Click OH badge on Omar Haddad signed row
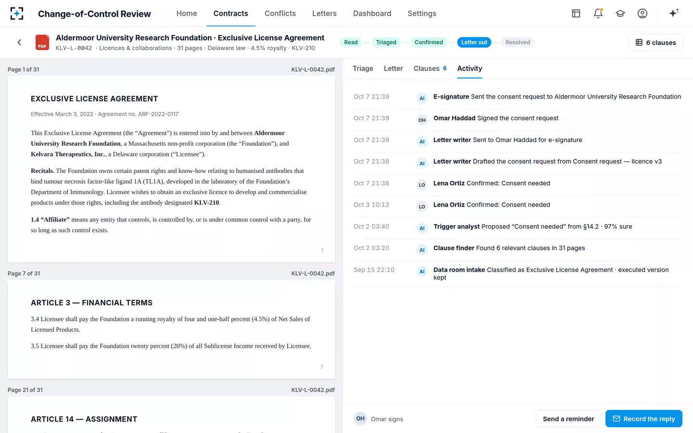This screenshot has width=693, height=433. 422,120
